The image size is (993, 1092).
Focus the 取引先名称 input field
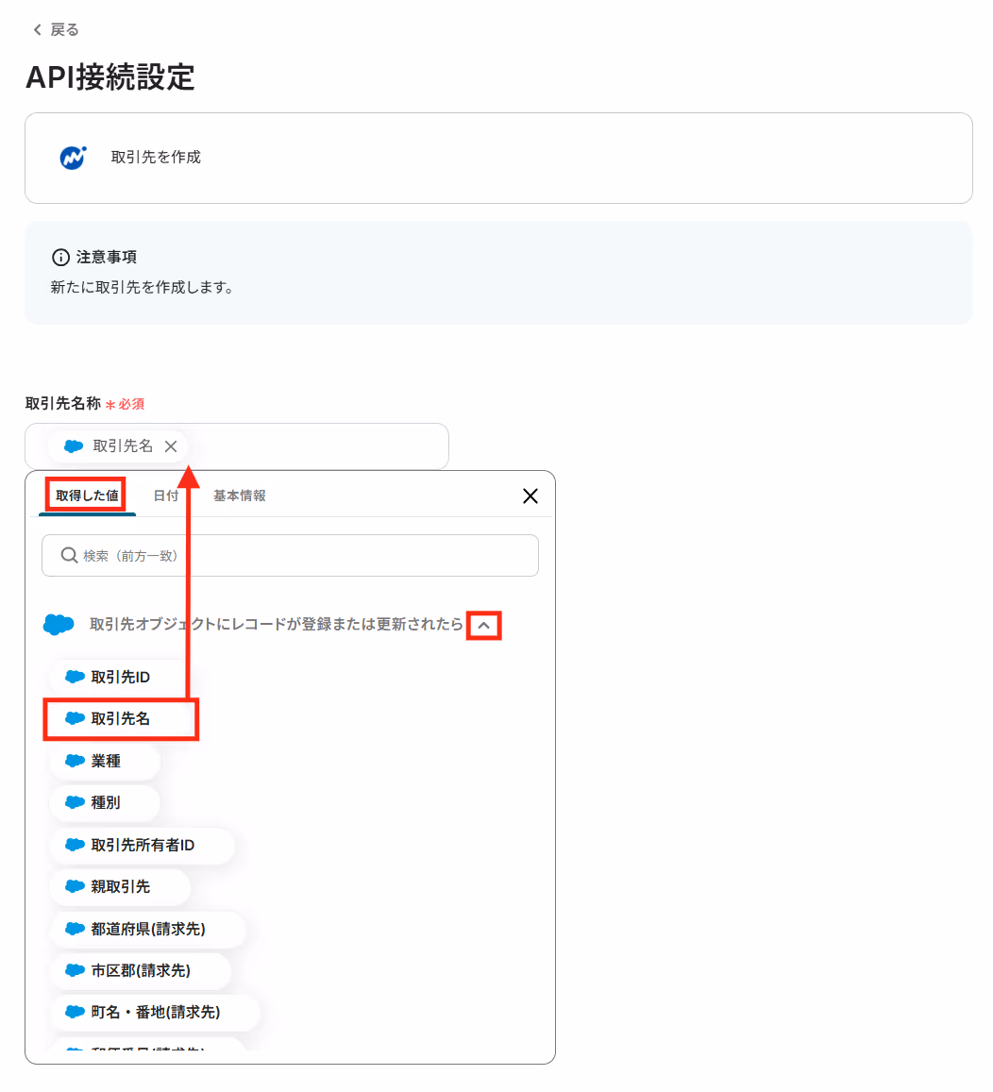point(237,446)
